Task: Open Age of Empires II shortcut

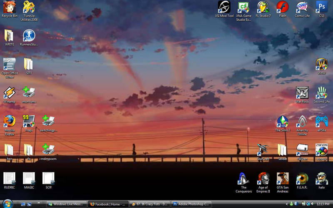Action: (x=263, y=183)
